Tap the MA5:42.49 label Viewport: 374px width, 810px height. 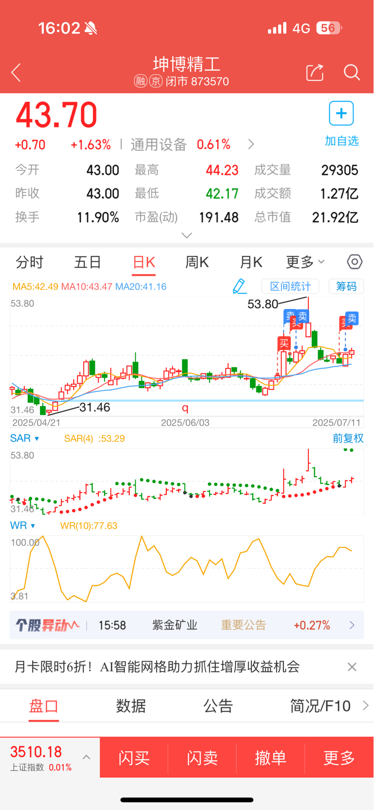[36, 287]
